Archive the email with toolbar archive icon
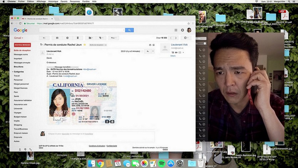This screenshot has width=298, height=168. (x=57, y=38)
